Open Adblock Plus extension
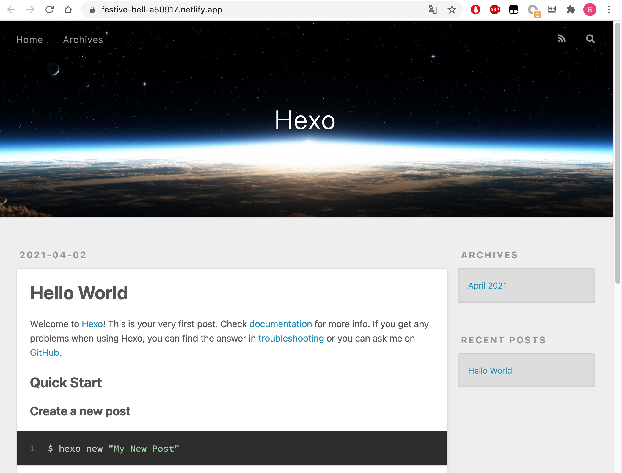Viewport: 622px width, 473px height. coord(494,10)
